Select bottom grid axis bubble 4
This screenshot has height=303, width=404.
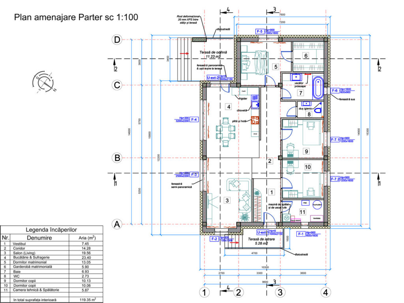(x=325, y=292)
